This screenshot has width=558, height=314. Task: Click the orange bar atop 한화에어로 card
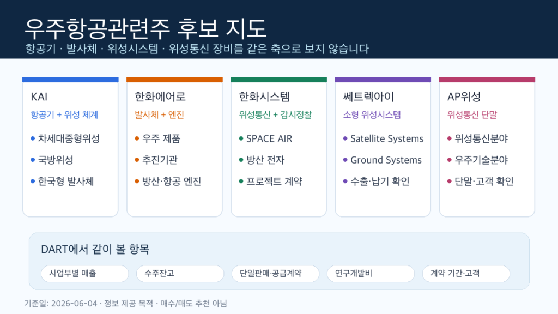pyautogui.click(x=175, y=80)
